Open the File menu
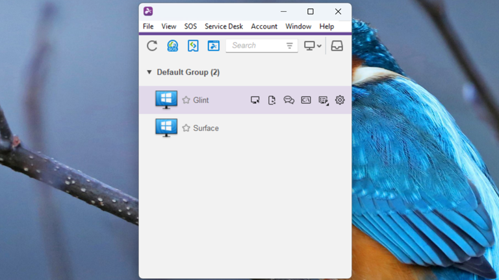Image resolution: width=499 pixels, height=280 pixels. click(x=148, y=27)
